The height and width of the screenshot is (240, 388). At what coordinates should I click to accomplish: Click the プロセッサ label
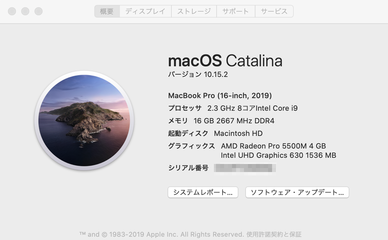(x=185, y=108)
